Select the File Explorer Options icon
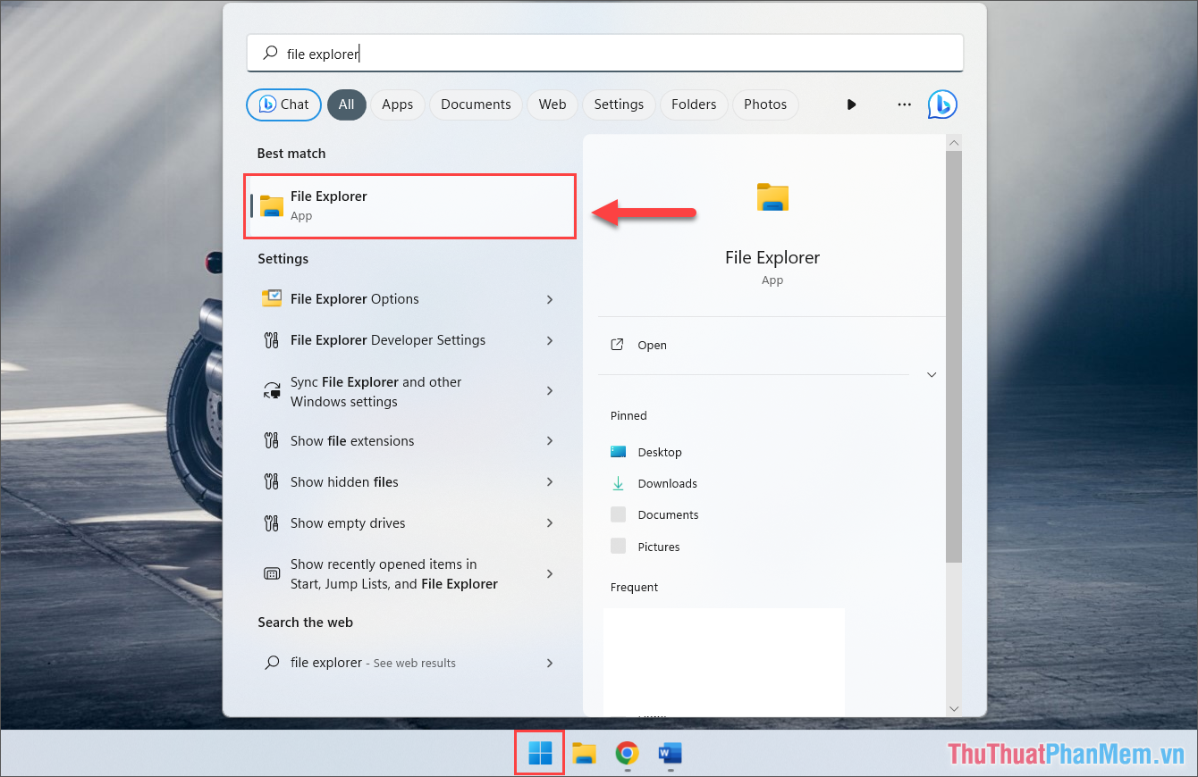Image resolution: width=1198 pixels, height=777 pixels. [x=272, y=298]
